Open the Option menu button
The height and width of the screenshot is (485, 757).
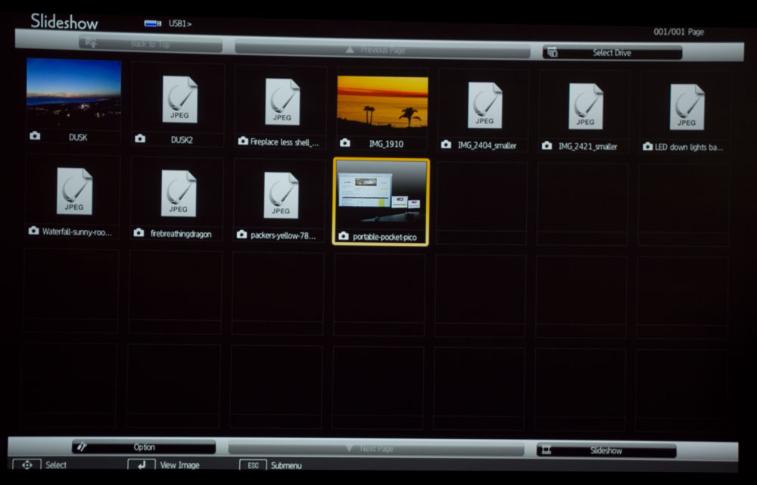click(144, 447)
